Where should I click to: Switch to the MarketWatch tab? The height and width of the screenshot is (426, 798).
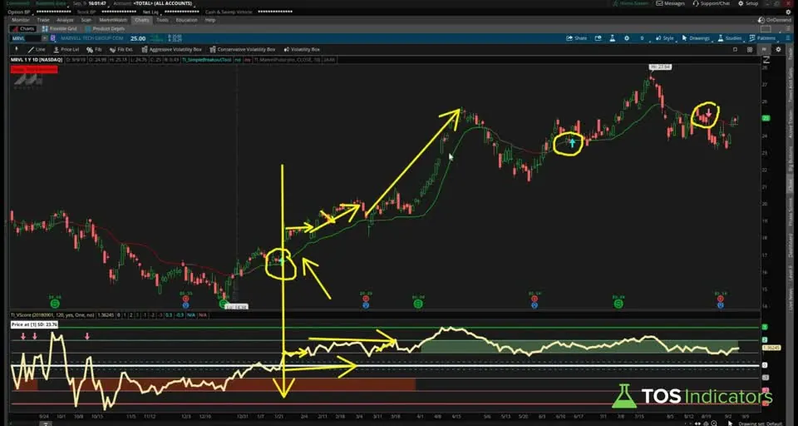click(x=113, y=20)
